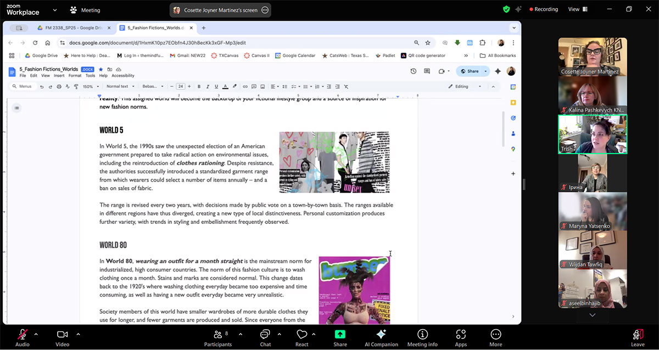Open the Share button dropdown arrow

pyautogui.click(x=486, y=71)
